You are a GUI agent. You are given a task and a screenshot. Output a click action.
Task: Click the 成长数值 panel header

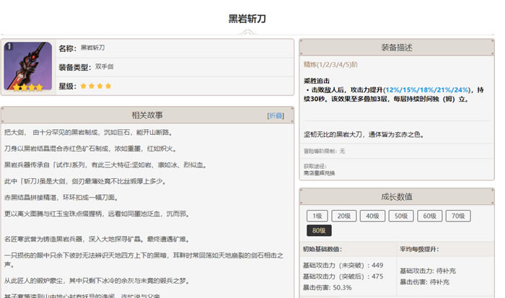pos(397,196)
